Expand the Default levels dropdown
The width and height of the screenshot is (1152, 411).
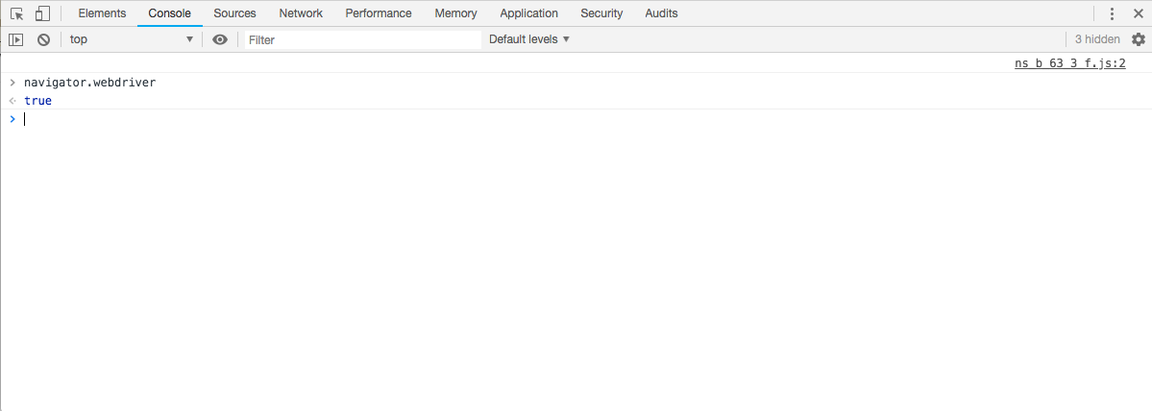[529, 39]
